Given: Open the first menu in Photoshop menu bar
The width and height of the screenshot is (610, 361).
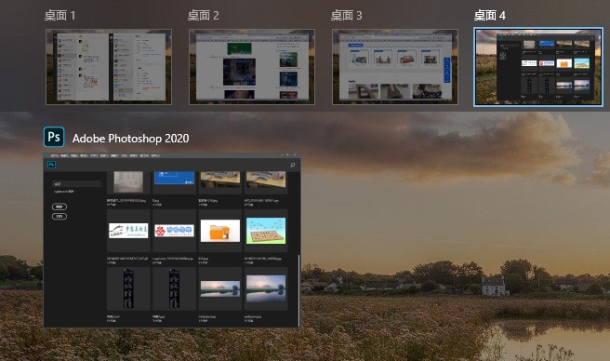Looking at the screenshot, I should (x=55, y=155).
